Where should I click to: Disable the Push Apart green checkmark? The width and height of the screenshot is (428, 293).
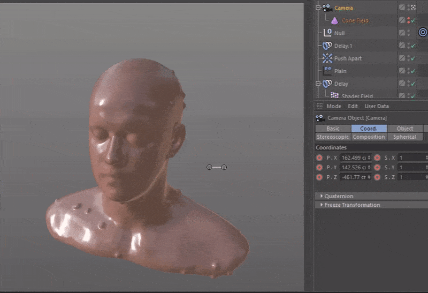[413, 58]
